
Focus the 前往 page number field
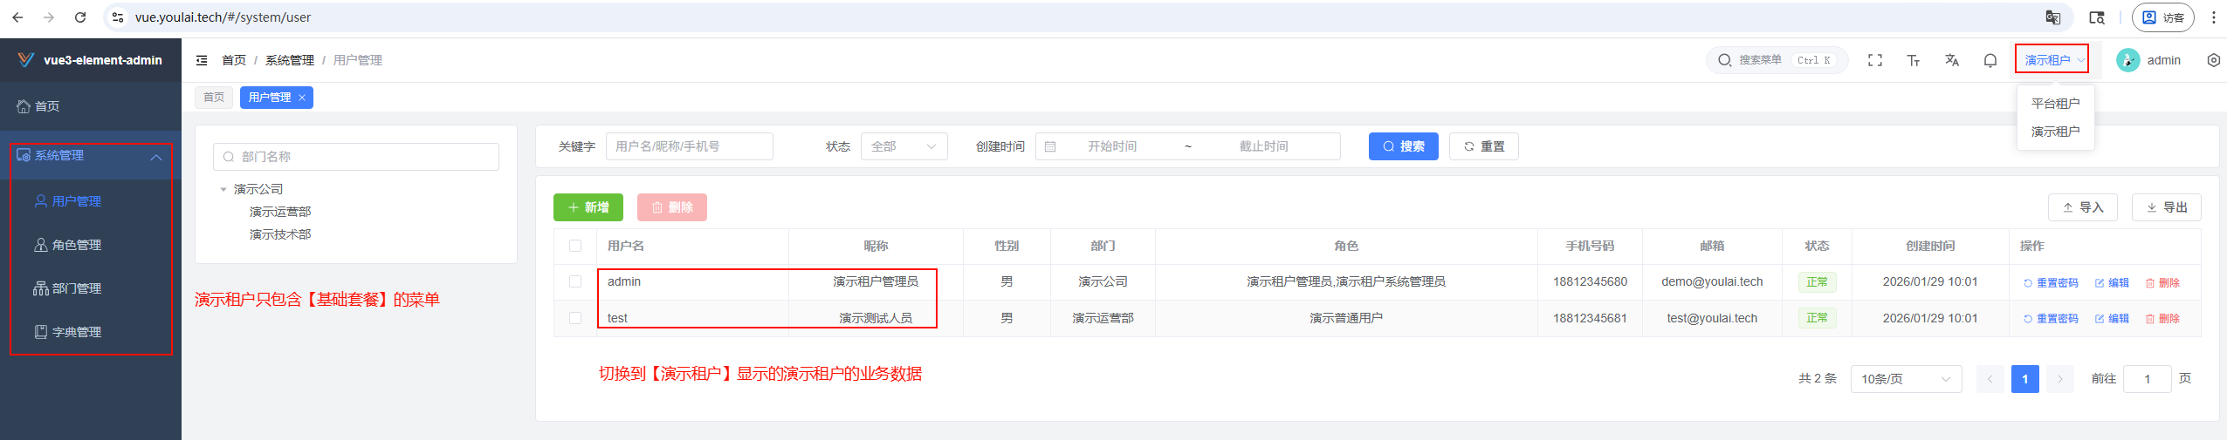click(x=2148, y=379)
